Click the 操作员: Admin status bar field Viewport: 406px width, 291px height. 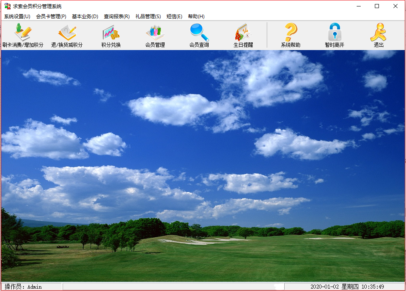[23, 287]
